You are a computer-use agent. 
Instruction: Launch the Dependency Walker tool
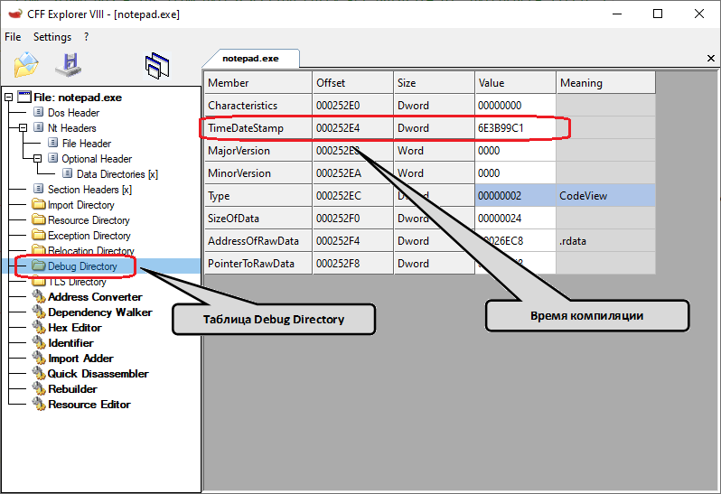point(100,312)
